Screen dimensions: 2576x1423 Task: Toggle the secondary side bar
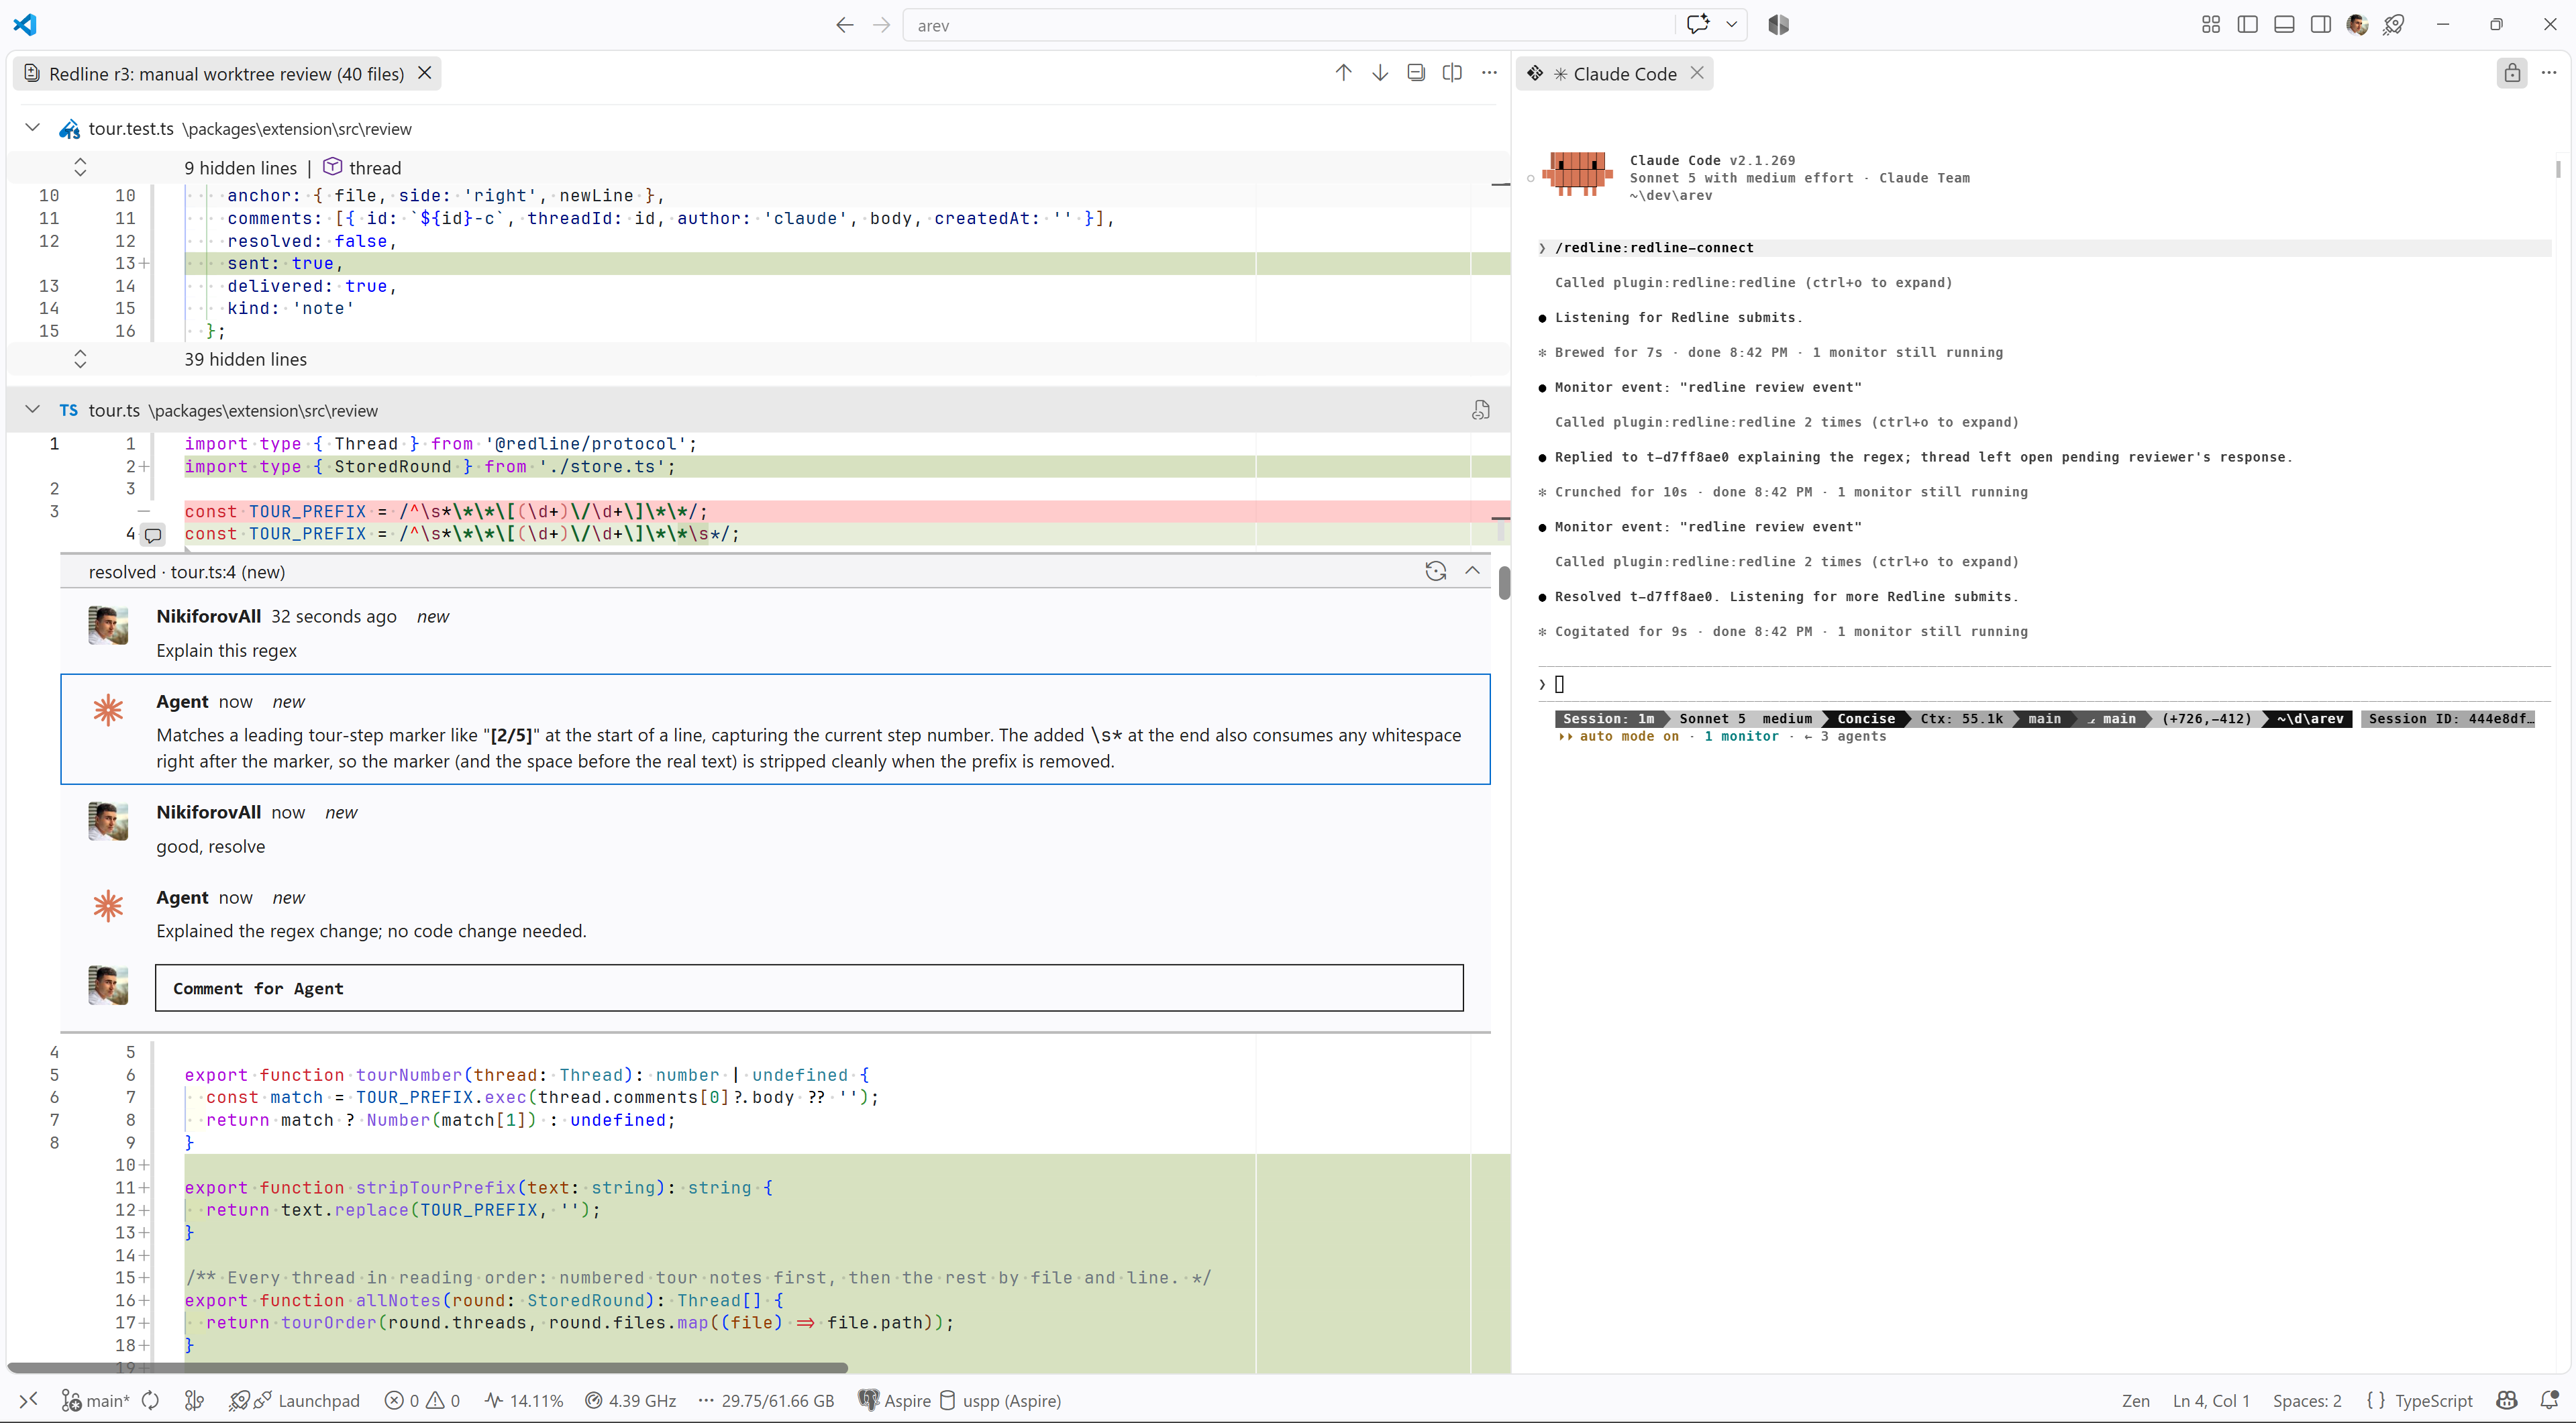2321,25
